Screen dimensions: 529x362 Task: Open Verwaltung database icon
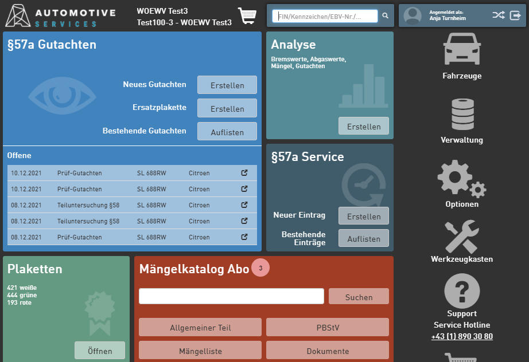point(462,114)
